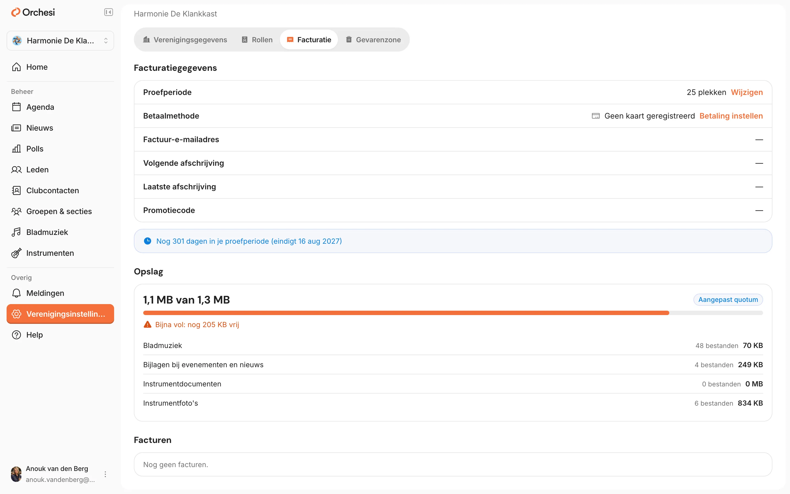Click the Instrumentdocumenten storage row
This screenshot has height=494, width=790.
point(453,384)
